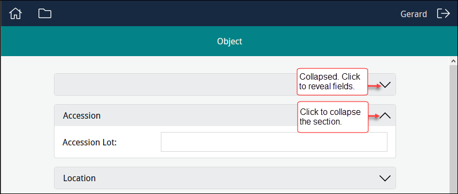Select the Object page title bar
The image size is (458, 194).
point(229,41)
